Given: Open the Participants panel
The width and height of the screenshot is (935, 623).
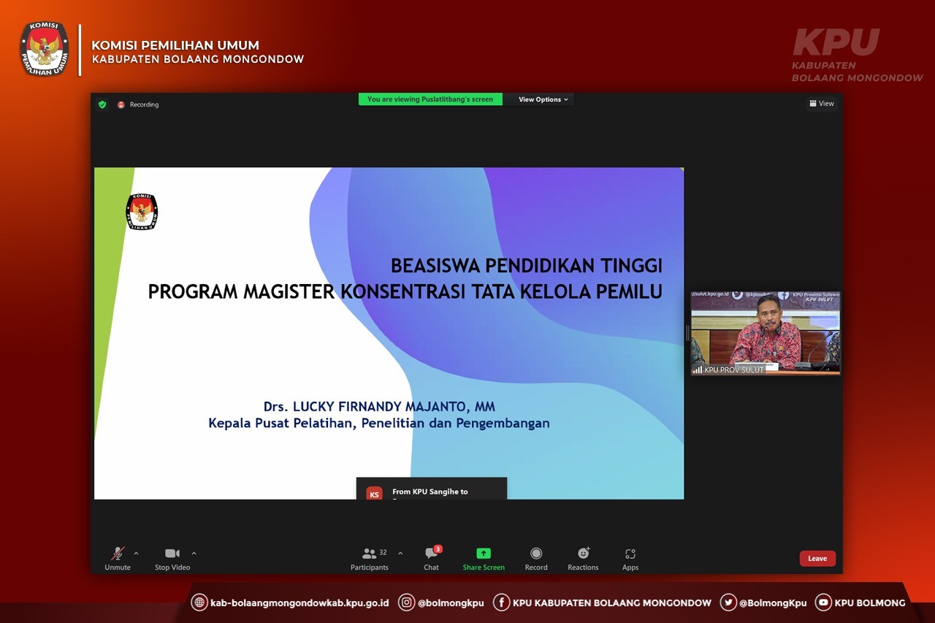Looking at the screenshot, I should [x=370, y=554].
